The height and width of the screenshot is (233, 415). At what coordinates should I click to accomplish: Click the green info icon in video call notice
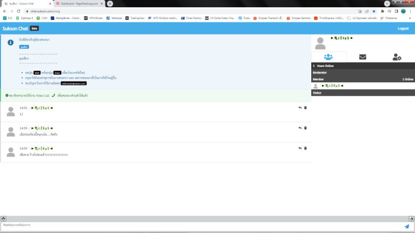(7, 95)
